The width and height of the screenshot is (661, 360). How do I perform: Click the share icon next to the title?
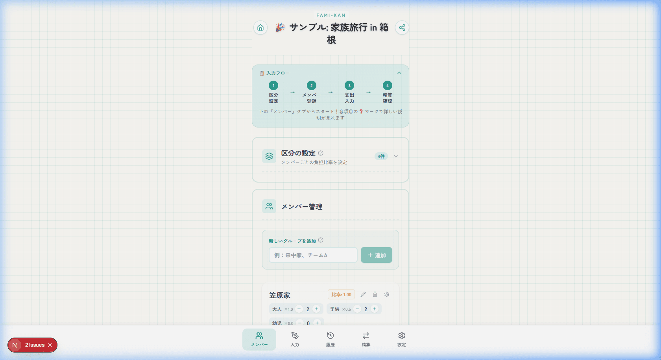(402, 28)
